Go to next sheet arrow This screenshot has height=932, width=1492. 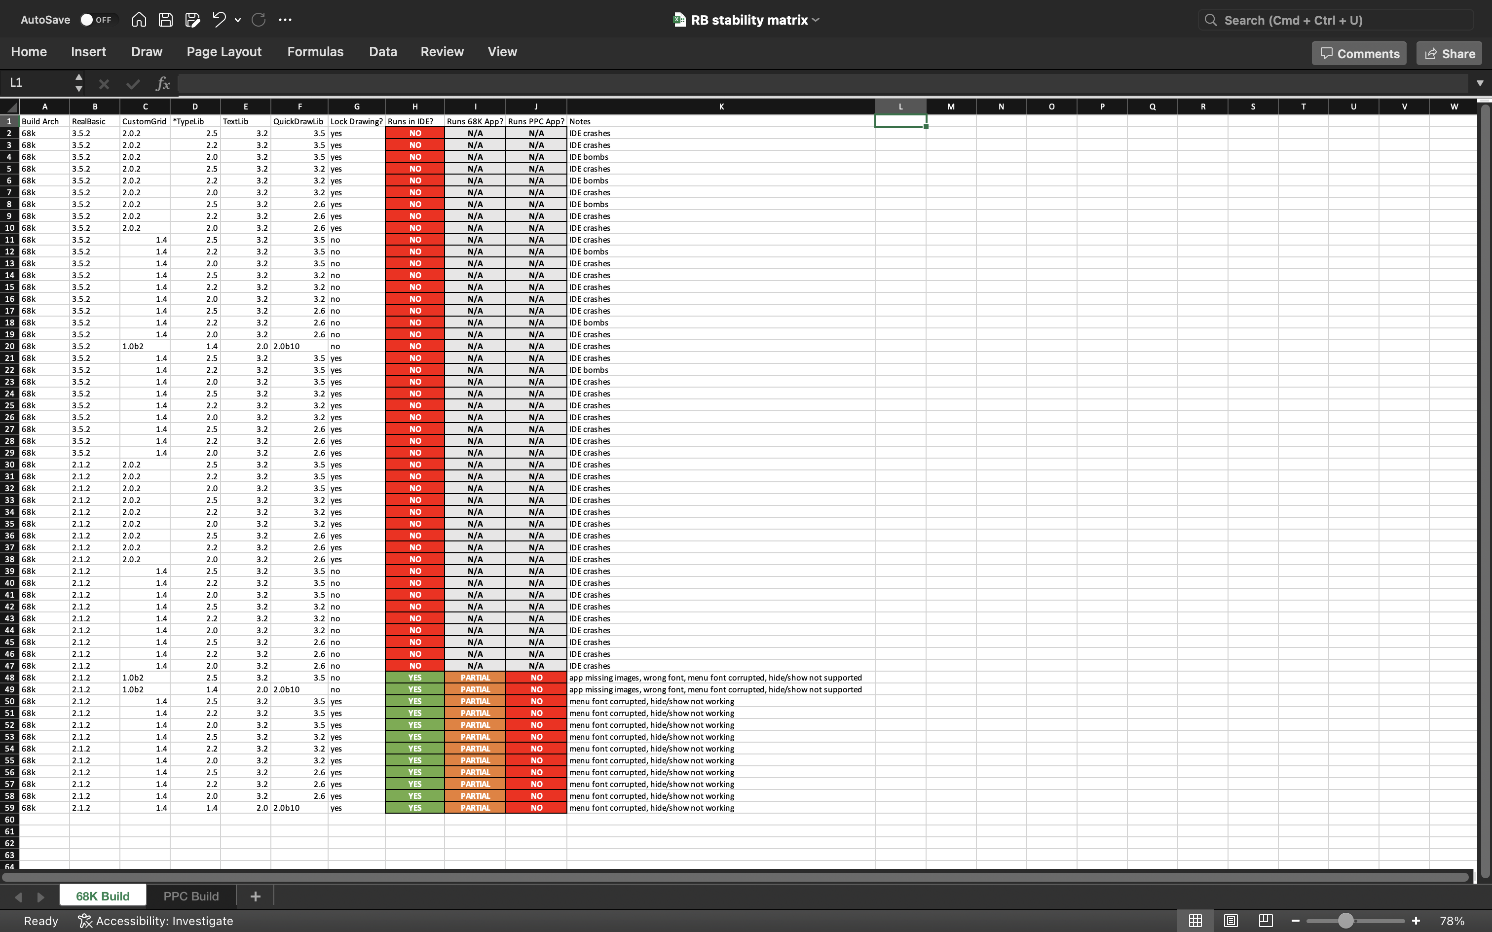[40, 897]
